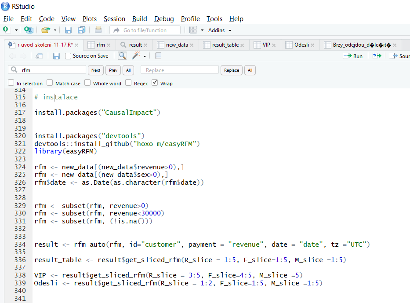Click the New Project icon
Screen dimensions: 410x303
(29, 30)
